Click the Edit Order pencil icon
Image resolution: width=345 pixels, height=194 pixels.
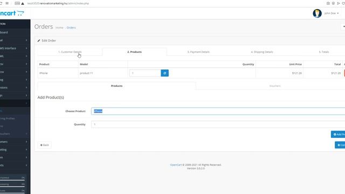pos(39,40)
